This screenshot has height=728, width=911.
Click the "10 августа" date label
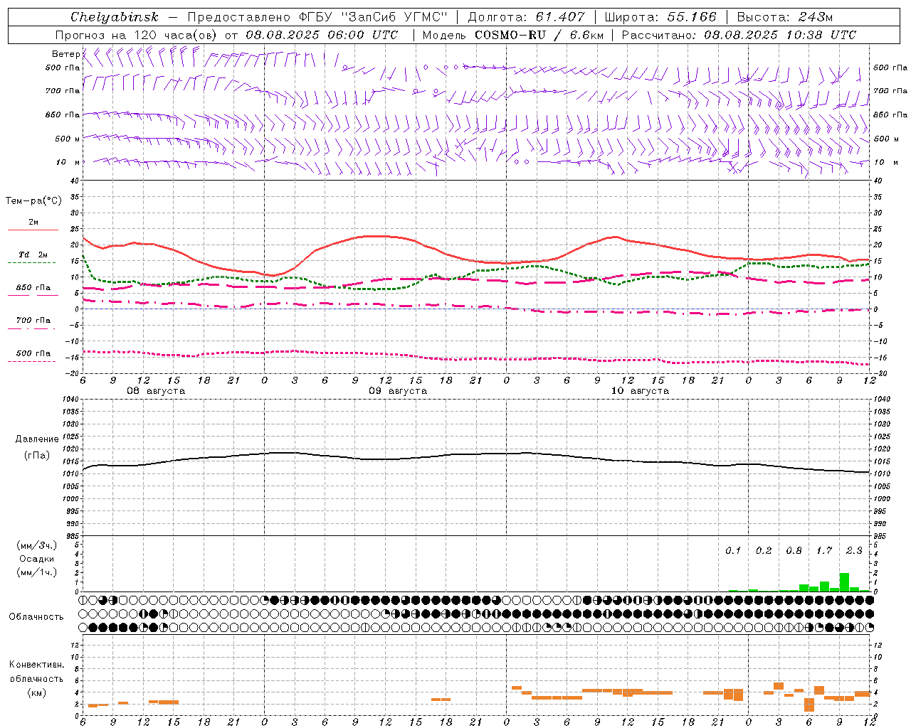point(640,391)
